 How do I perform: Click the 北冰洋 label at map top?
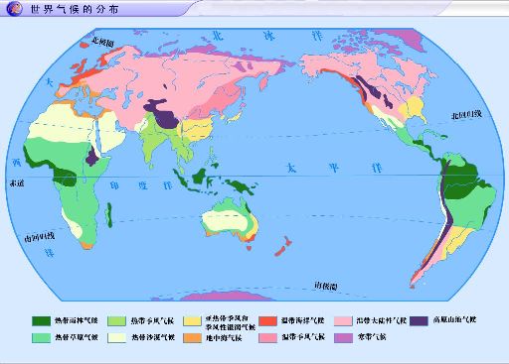pyautogui.click(x=267, y=35)
